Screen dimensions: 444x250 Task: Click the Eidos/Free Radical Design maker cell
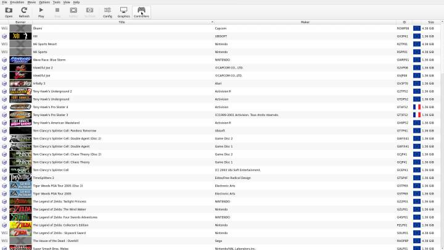(x=233, y=178)
